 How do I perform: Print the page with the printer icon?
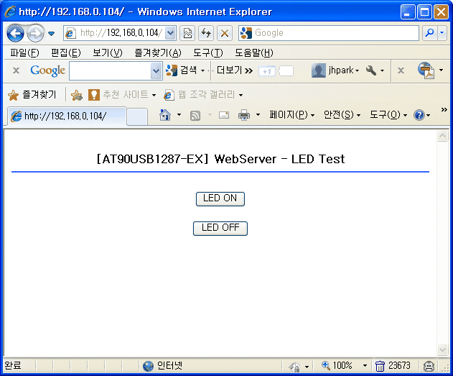(244, 115)
